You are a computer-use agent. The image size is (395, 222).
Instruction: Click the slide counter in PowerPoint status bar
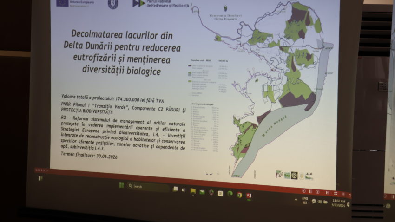click(x=41, y=170)
